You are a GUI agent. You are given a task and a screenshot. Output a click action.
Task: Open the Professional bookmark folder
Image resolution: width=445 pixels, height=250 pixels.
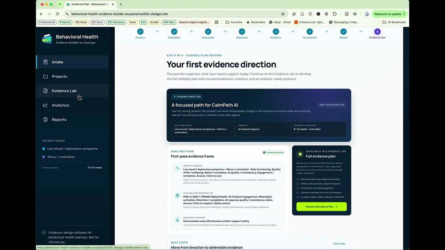coord(47,22)
